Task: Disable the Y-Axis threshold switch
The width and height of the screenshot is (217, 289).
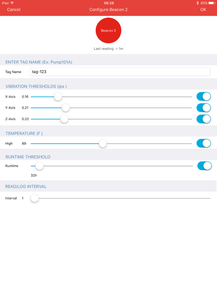Action: pyautogui.click(x=204, y=108)
